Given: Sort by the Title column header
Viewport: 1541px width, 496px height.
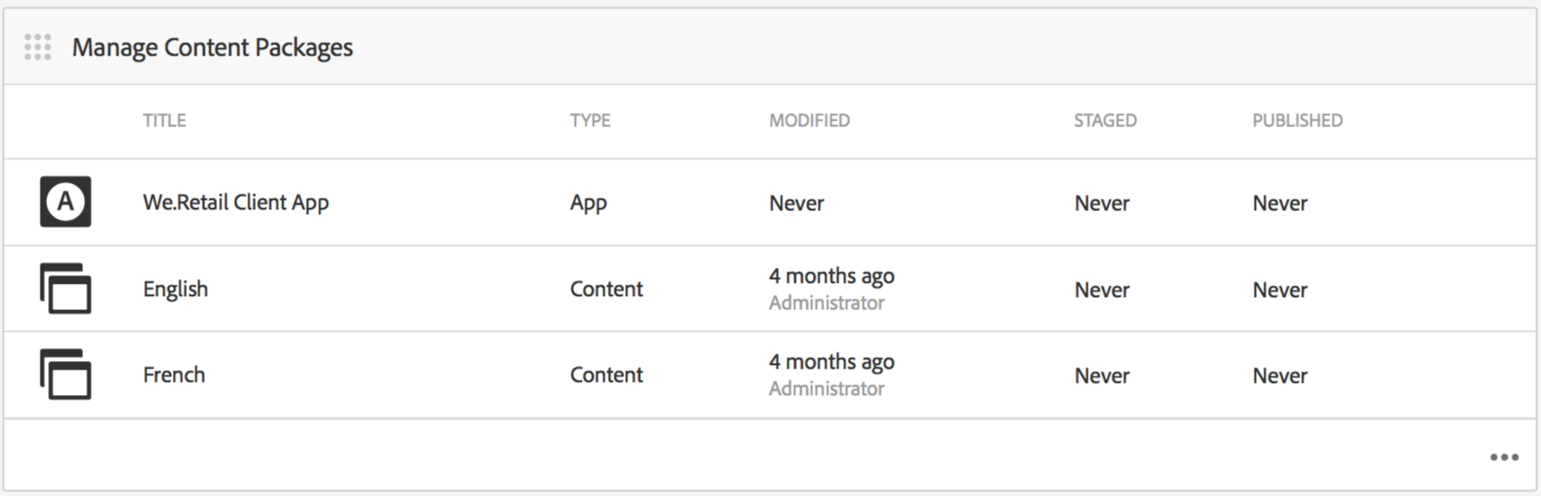Looking at the screenshot, I should pos(164,121).
